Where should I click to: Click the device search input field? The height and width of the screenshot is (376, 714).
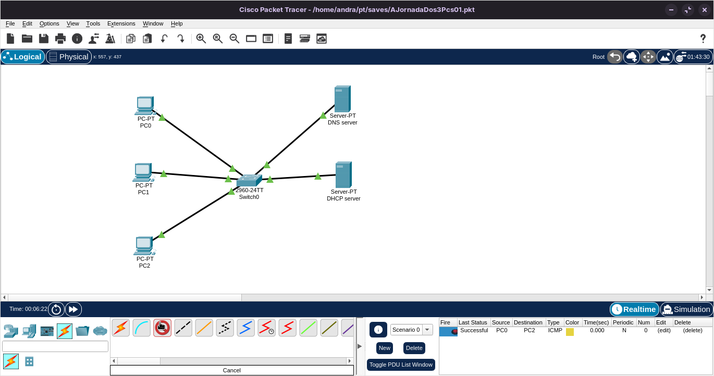tap(55, 346)
